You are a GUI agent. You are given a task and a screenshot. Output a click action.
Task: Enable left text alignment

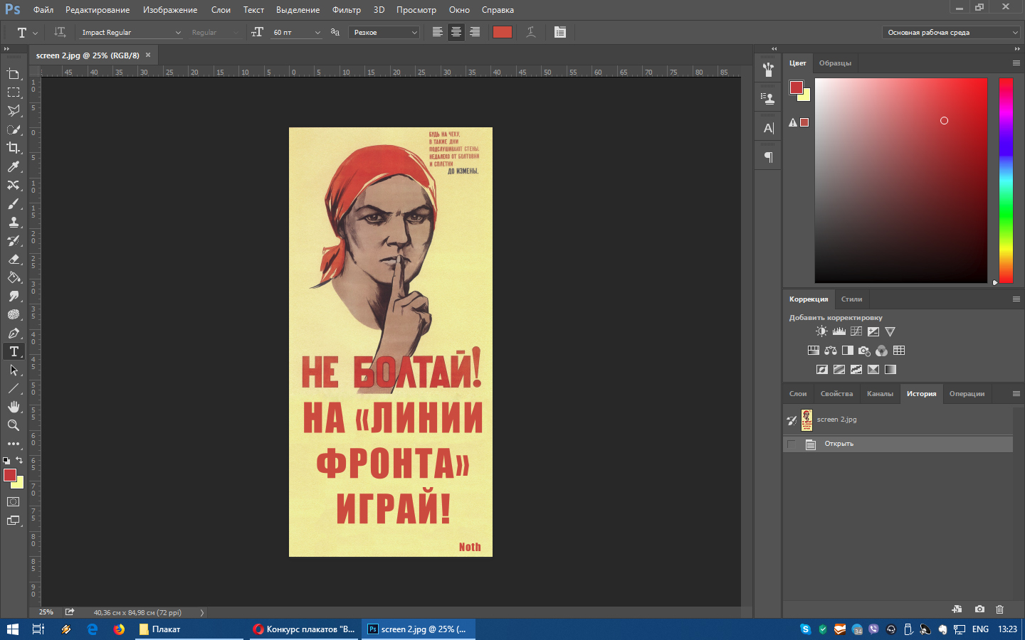point(437,32)
